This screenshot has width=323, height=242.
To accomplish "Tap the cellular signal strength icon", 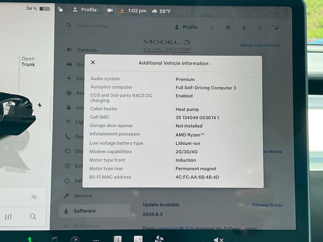I will click(x=274, y=28).
